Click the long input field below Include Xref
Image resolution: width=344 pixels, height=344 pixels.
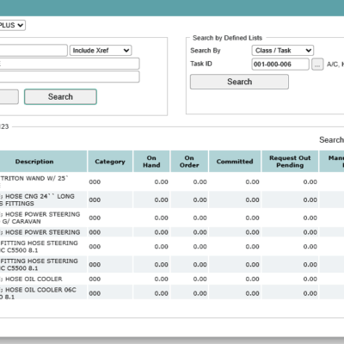70,64
